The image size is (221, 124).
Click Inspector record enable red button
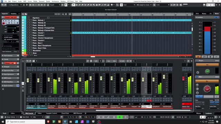click(3, 23)
